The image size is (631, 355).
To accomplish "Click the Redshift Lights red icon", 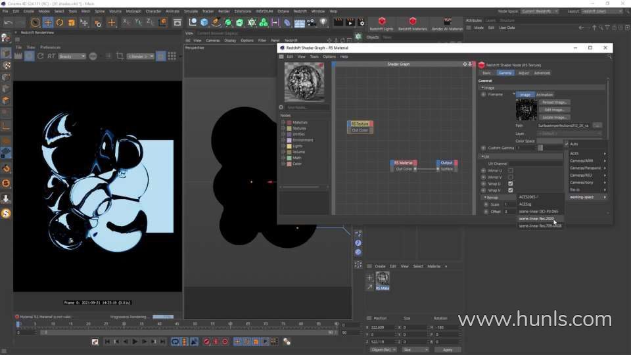I will point(382,23).
